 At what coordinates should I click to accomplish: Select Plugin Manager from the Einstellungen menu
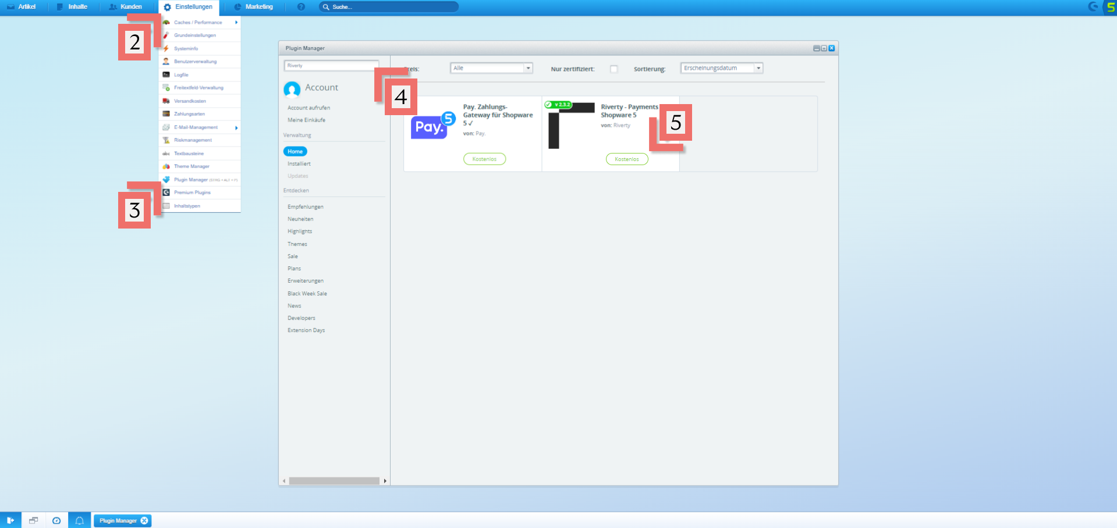click(x=191, y=180)
